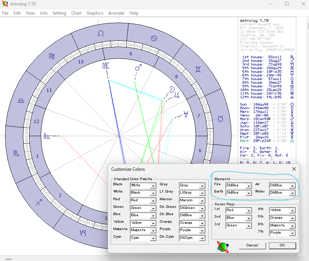Open the View menu
The height and width of the screenshot is (261, 309).
coord(30,13)
